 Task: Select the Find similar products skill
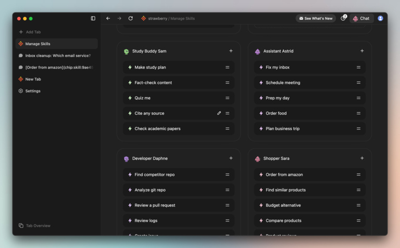[x=310, y=190]
